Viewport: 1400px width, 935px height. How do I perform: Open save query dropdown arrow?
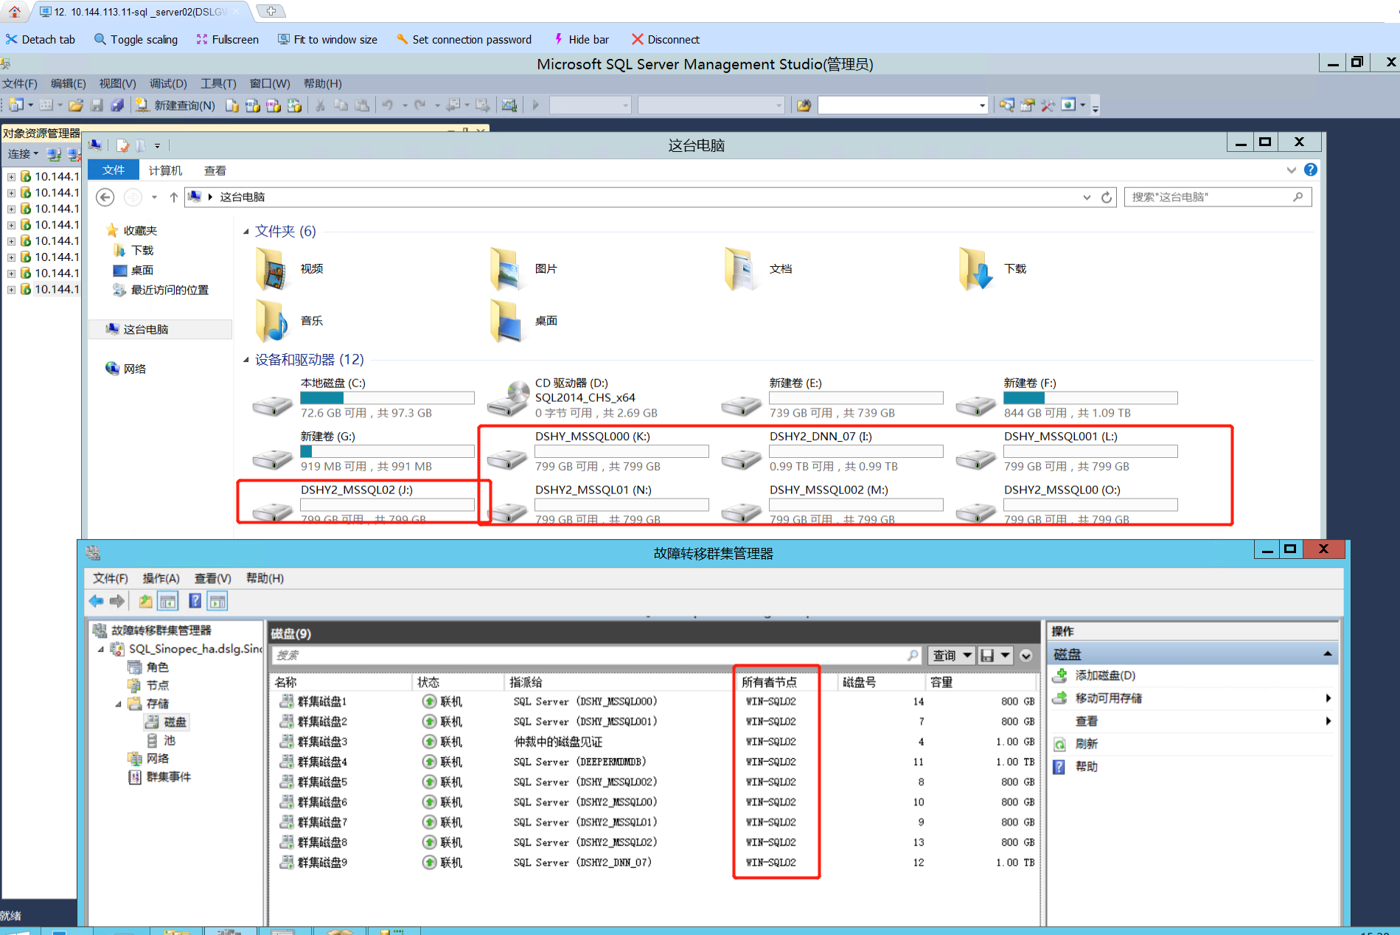(x=1005, y=656)
